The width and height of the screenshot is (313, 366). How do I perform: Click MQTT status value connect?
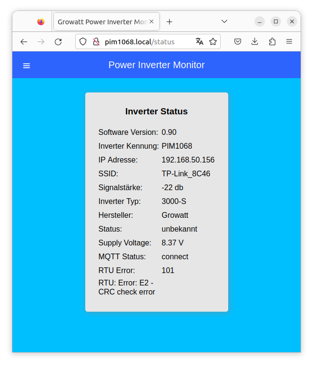tap(175, 256)
